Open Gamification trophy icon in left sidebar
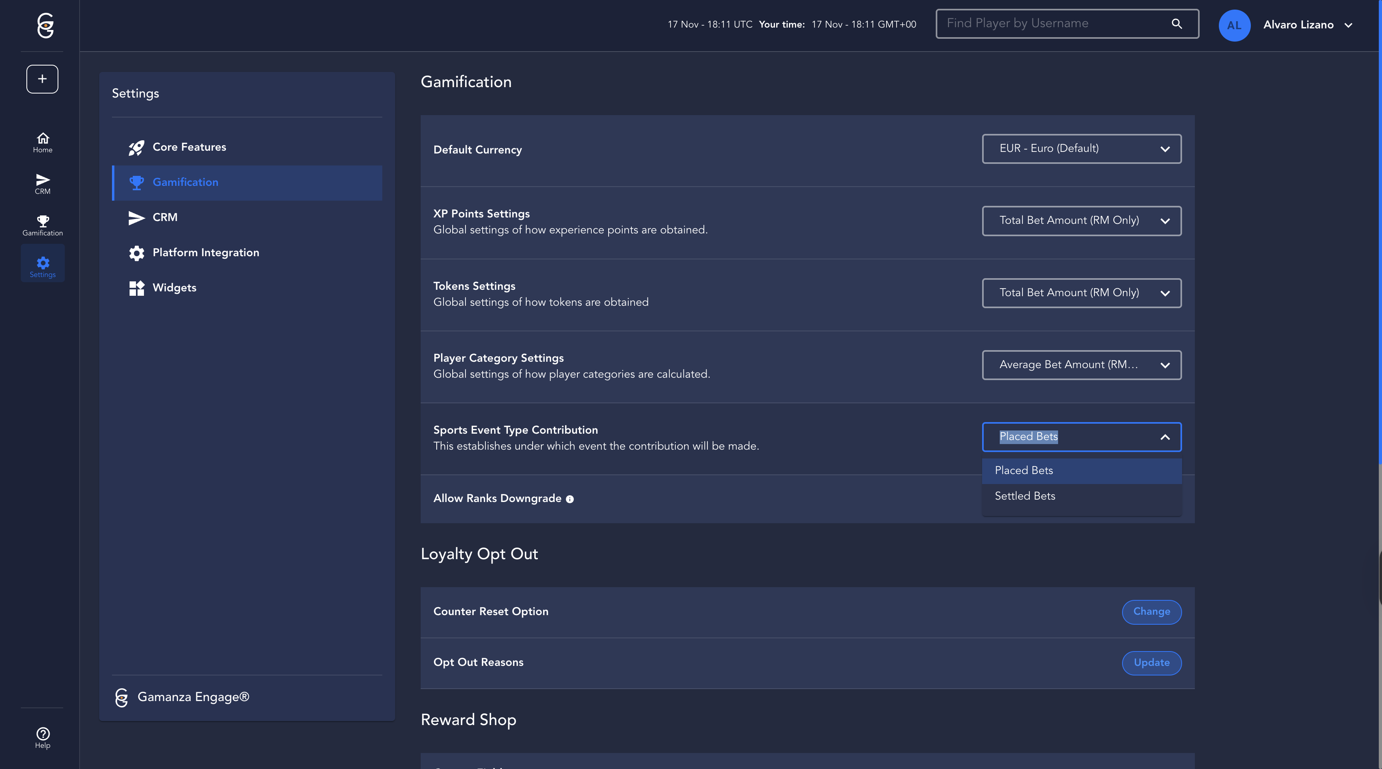Viewport: 1382px width, 769px height. pyautogui.click(x=42, y=225)
